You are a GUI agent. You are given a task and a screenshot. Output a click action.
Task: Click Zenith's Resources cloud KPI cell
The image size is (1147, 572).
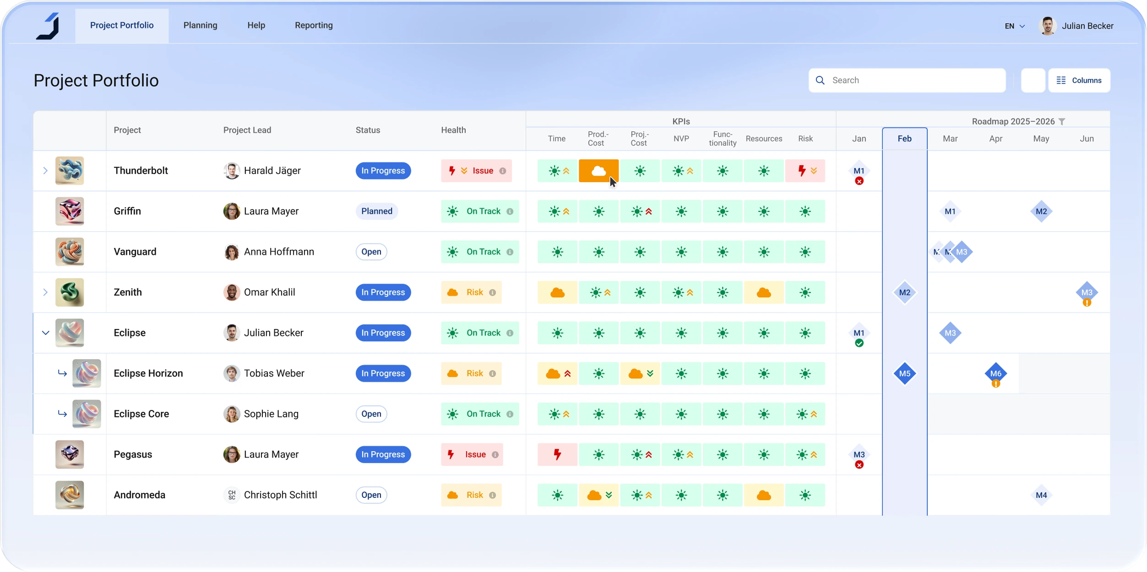click(x=764, y=292)
